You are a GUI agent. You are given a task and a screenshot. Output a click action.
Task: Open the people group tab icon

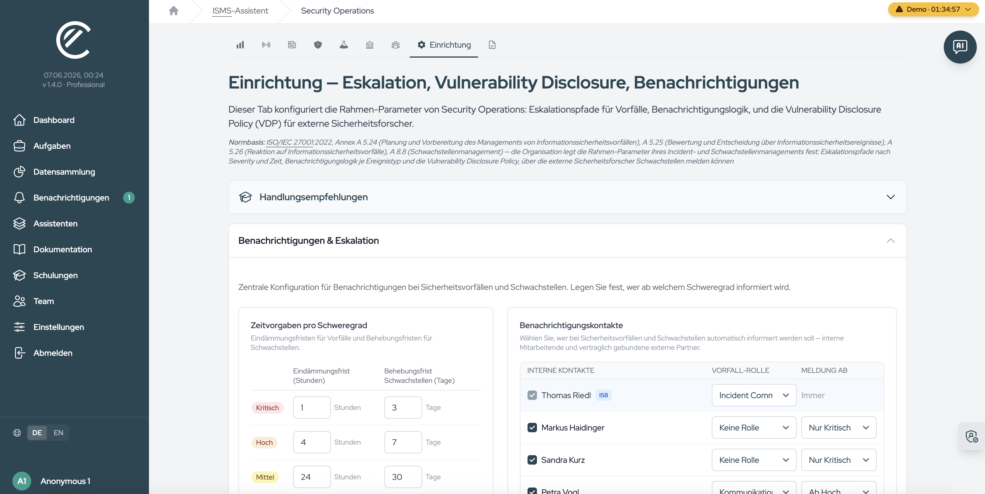396,45
